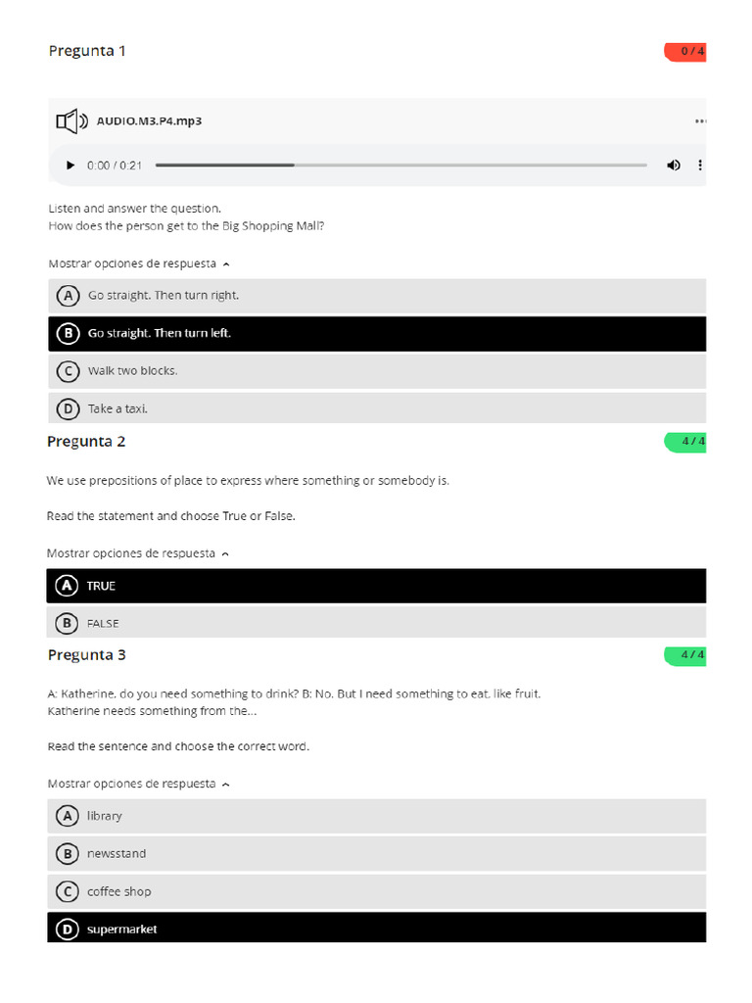
Task: Select option A 'Go straight. Then turn right.'
Action: (377, 295)
